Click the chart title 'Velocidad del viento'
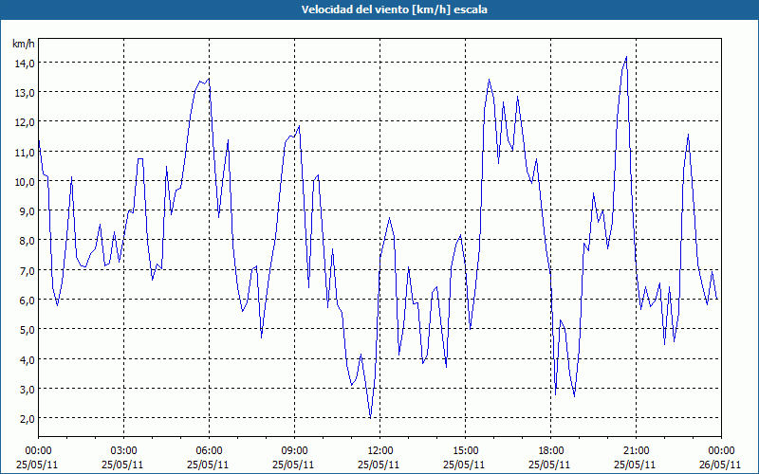759x474 pixels. pos(355,9)
